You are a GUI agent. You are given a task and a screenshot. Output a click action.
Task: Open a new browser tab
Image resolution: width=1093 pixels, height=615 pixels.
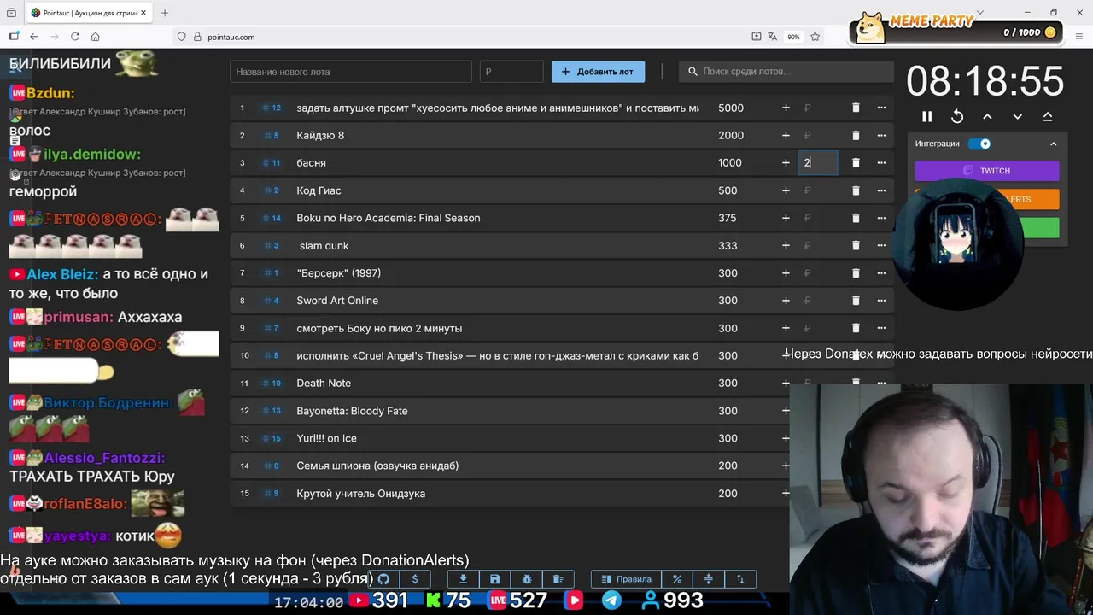tap(165, 13)
